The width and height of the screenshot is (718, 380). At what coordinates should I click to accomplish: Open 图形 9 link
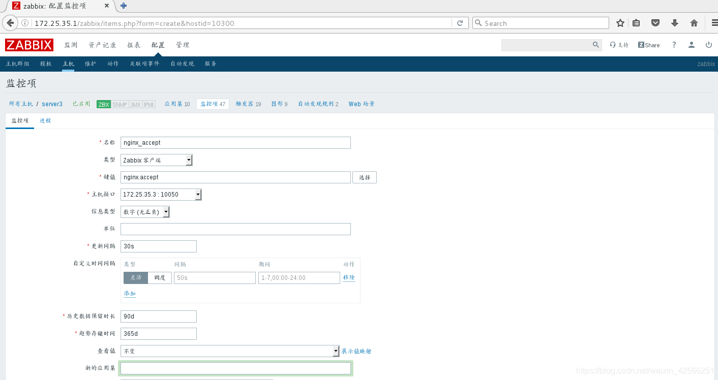(x=279, y=104)
